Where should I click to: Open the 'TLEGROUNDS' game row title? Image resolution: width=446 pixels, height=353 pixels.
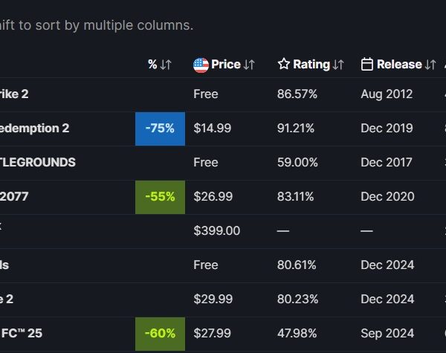(x=38, y=163)
